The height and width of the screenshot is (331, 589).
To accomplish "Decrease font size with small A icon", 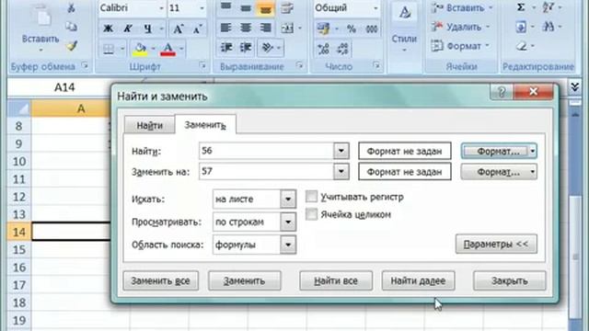I will pyautogui.click(x=197, y=29).
